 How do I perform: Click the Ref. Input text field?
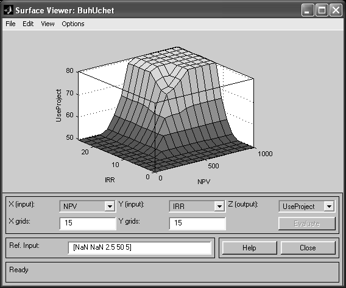click(139, 248)
